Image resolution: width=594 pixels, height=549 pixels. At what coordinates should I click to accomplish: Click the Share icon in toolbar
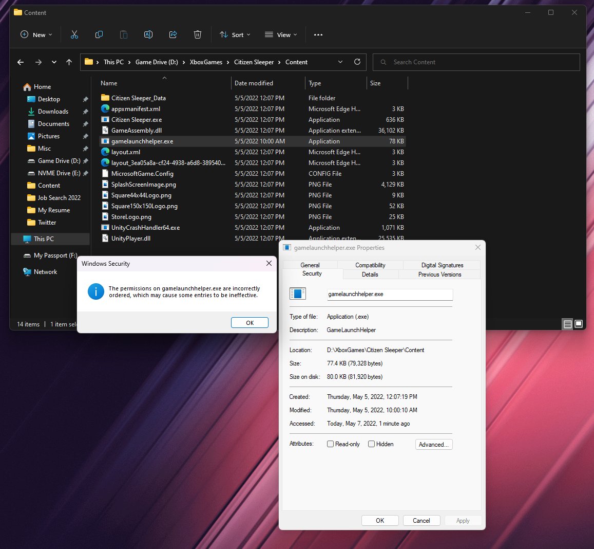[x=173, y=34]
